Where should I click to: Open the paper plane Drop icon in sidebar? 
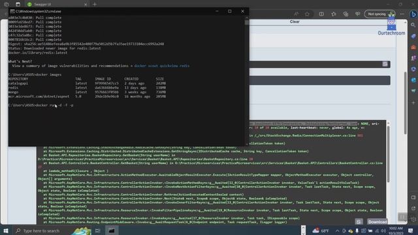pyautogui.click(x=413, y=91)
